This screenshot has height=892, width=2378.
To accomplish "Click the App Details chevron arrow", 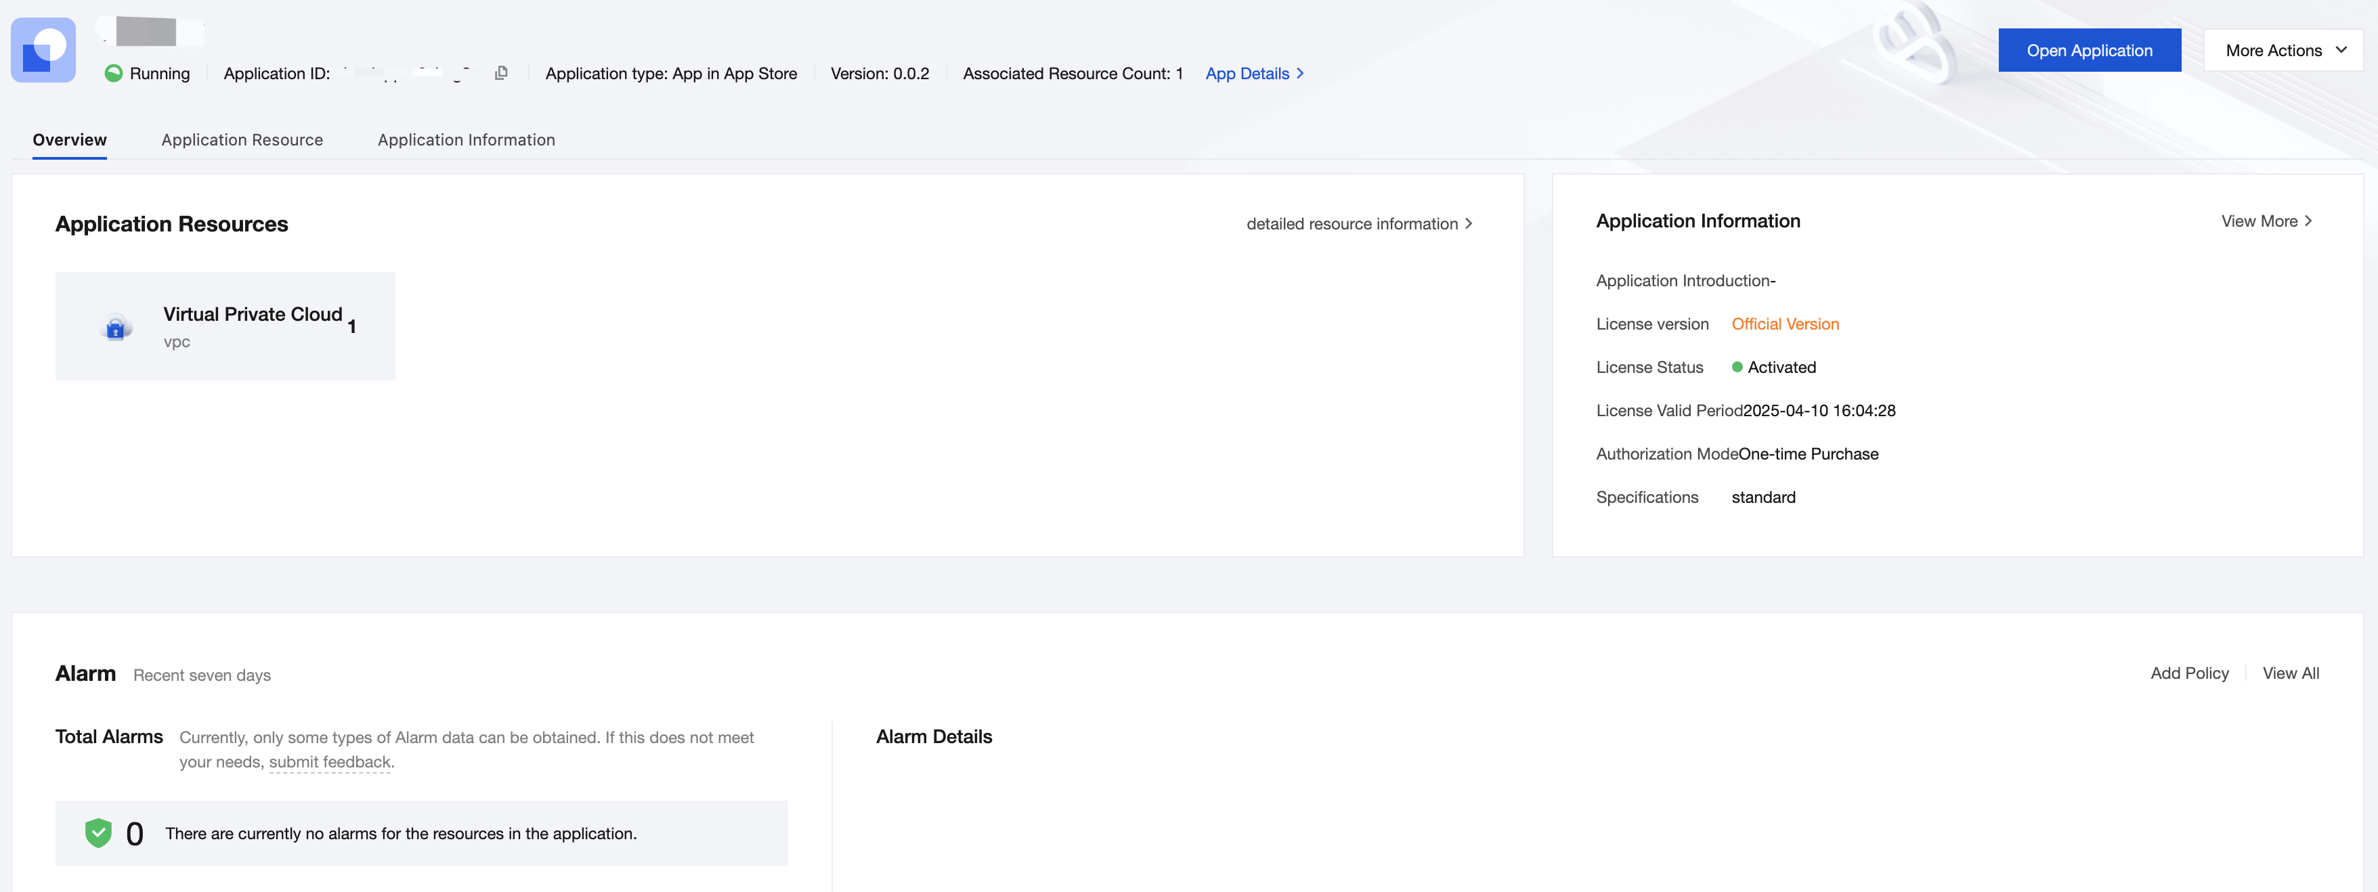I will pyautogui.click(x=1300, y=74).
